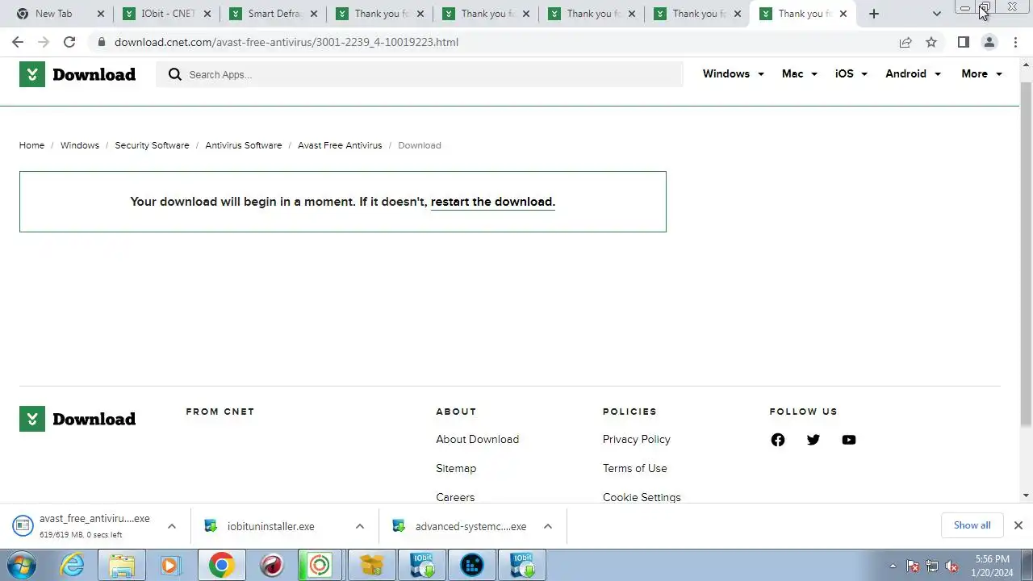The image size is (1033, 581).
Task: Open options for avast_free_antivirus download
Action: tap(172, 526)
